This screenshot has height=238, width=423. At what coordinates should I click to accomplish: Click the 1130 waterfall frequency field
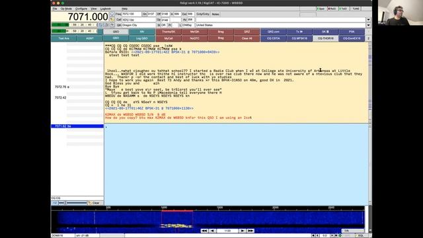227,231
